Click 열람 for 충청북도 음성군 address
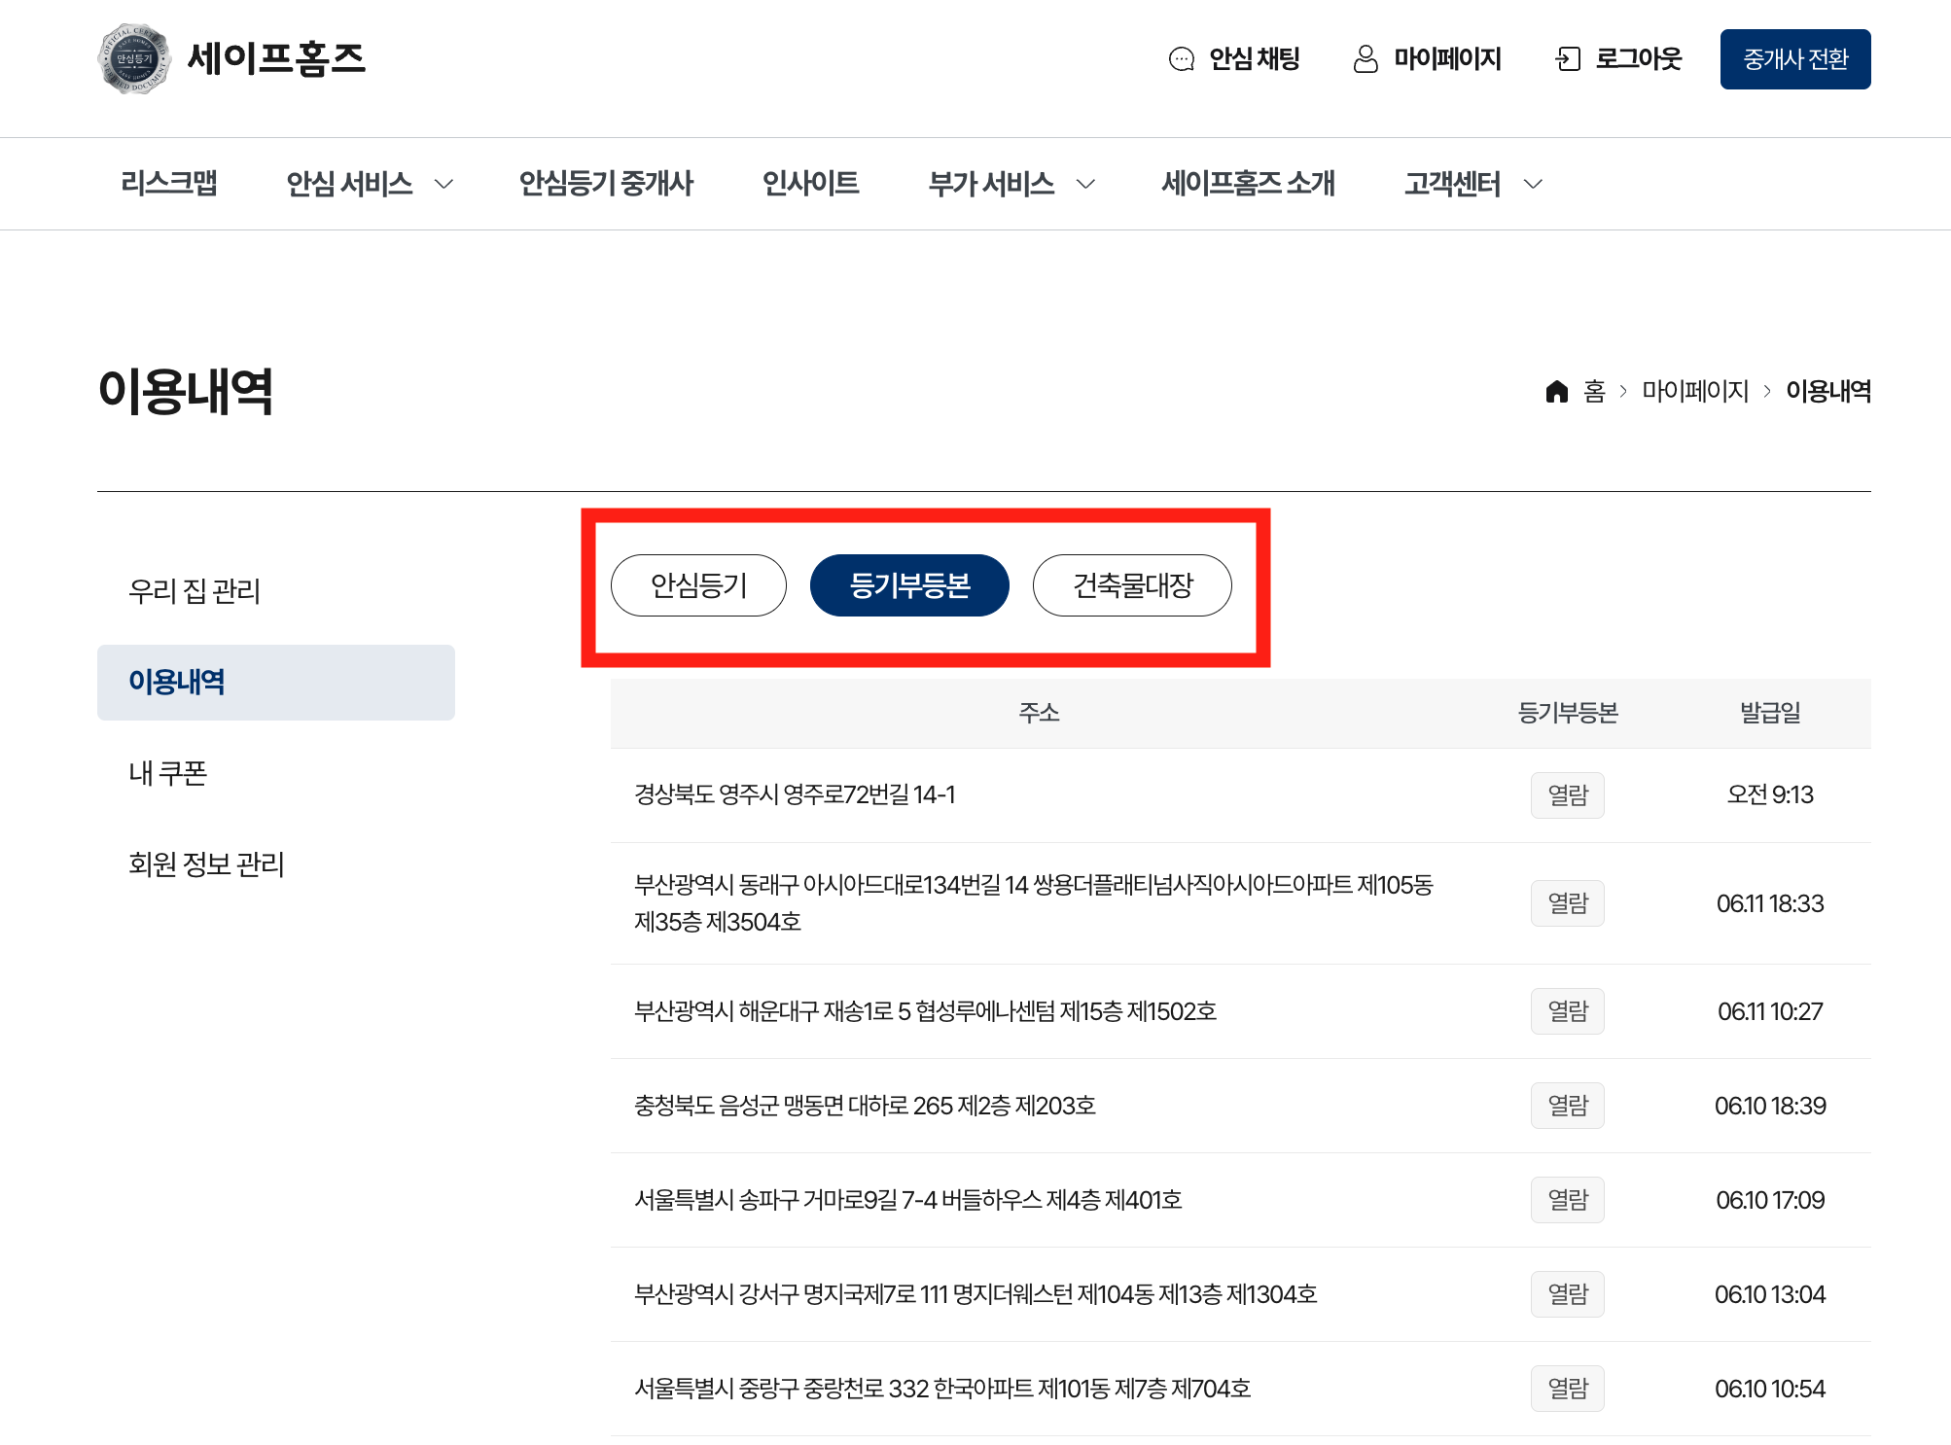Screen dimensions: 1951x1445 [x=1568, y=1106]
